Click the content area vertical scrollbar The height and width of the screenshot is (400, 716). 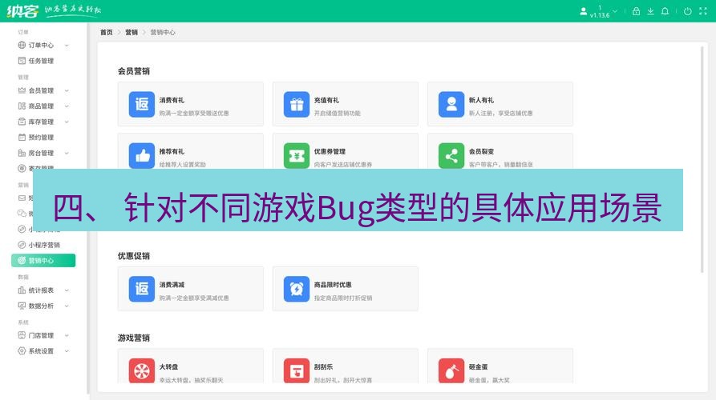[702, 159]
